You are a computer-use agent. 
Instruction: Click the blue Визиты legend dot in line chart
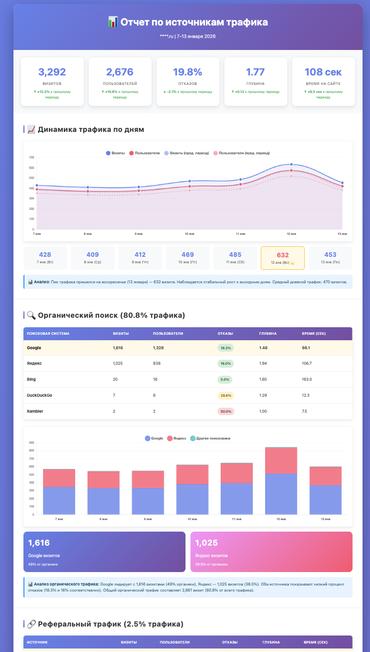(x=108, y=153)
